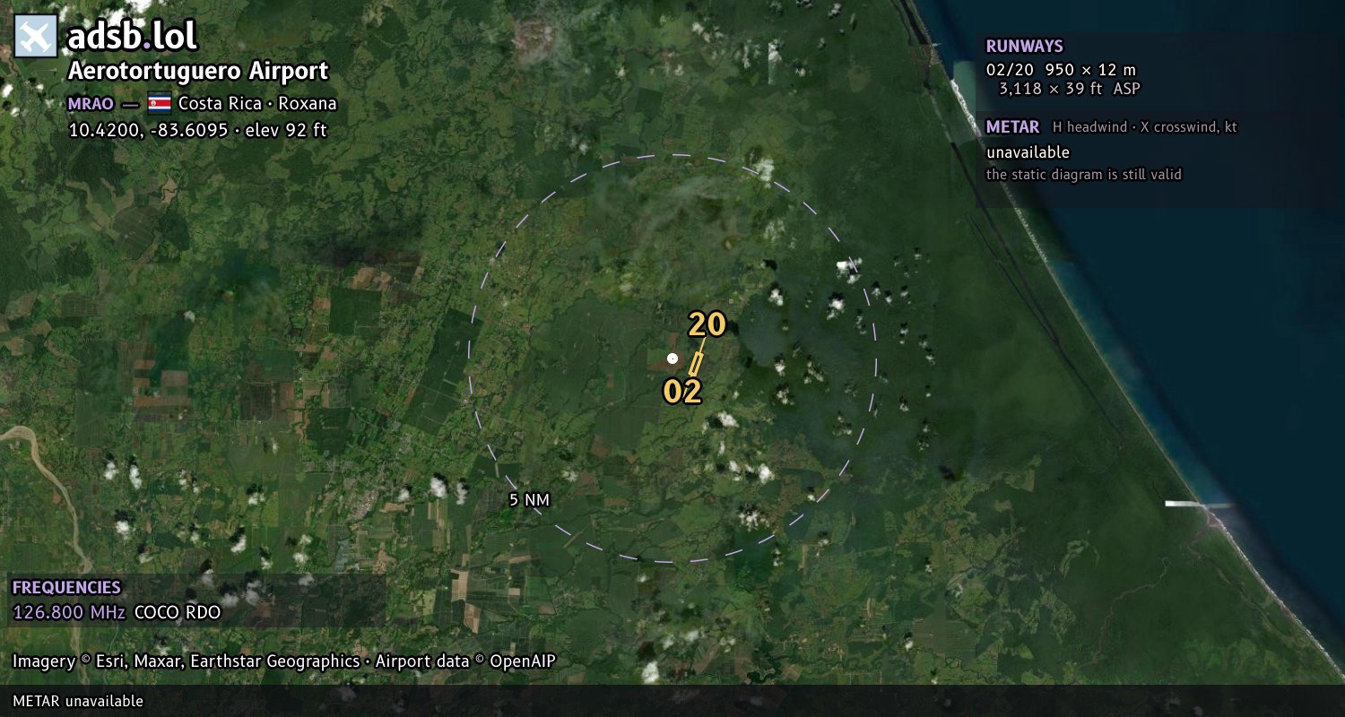Image resolution: width=1345 pixels, height=717 pixels.
Task: Click the '3,118 × 39 ft ASP' runway dimensions
Action: click(1070, 89)
